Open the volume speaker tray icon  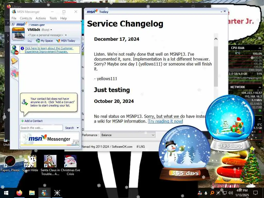point(231,193)
